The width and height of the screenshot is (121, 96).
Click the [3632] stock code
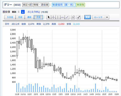[17, 5]
